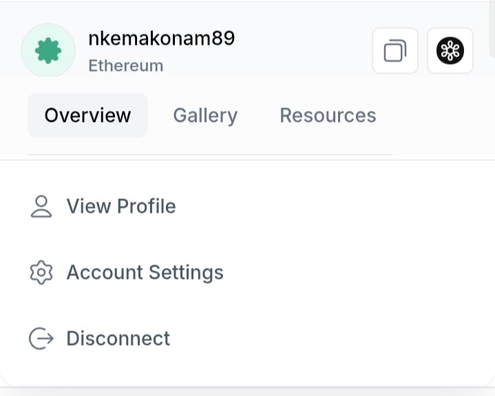This screenshot has height=396, width=495.
Task: Go to the Resources tab
Action: (328, 115)
